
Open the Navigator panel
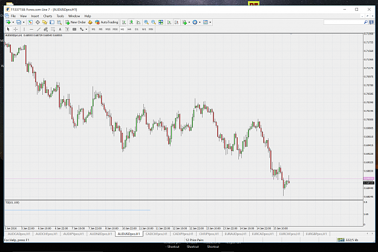point(45,22)
